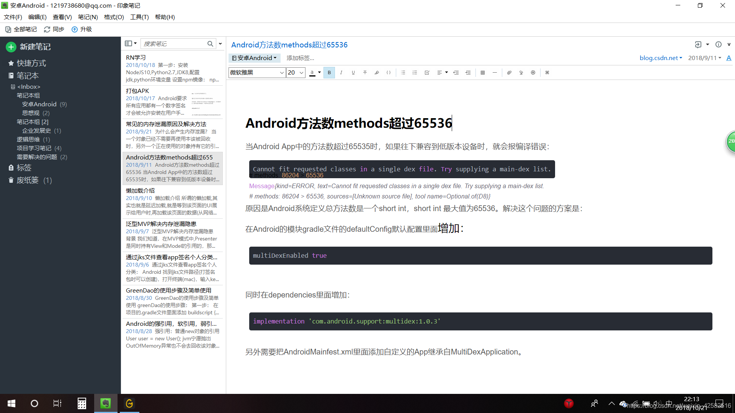Click the Task View taskbar icon
Image resolution: width=735 pixels, height=413 pixels.
tap(57, 403)
